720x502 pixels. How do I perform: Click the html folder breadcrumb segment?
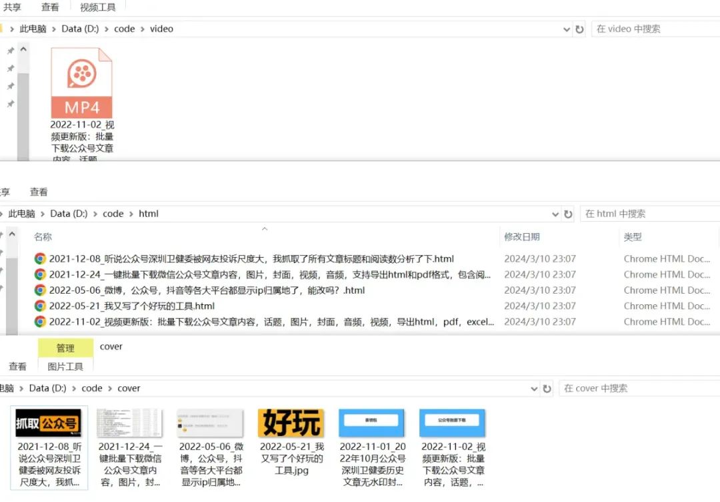(x=148, y=214)
